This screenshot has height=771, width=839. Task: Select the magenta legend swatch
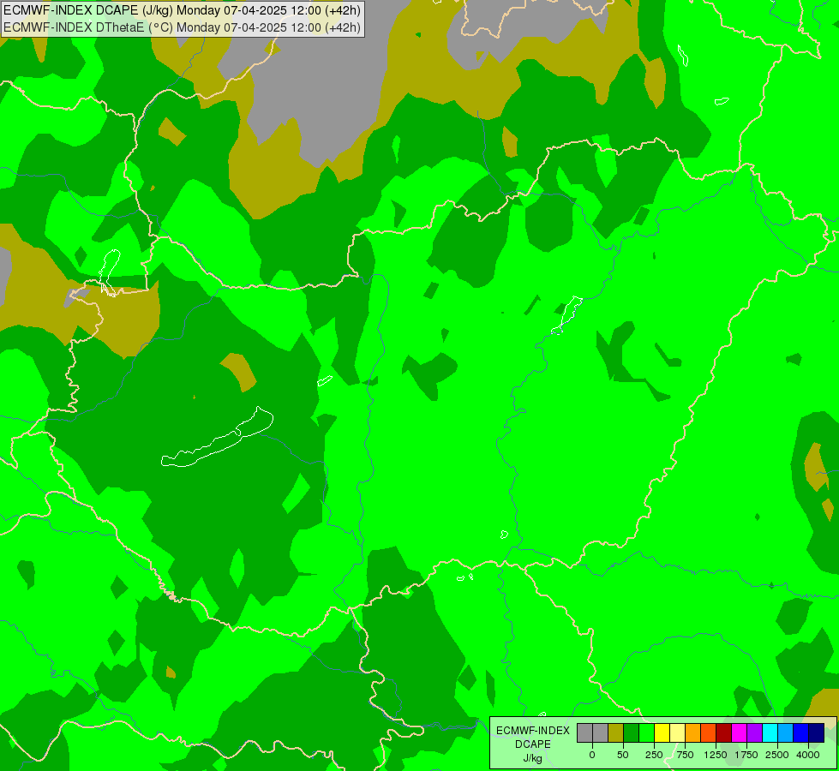tap(740, 732)
